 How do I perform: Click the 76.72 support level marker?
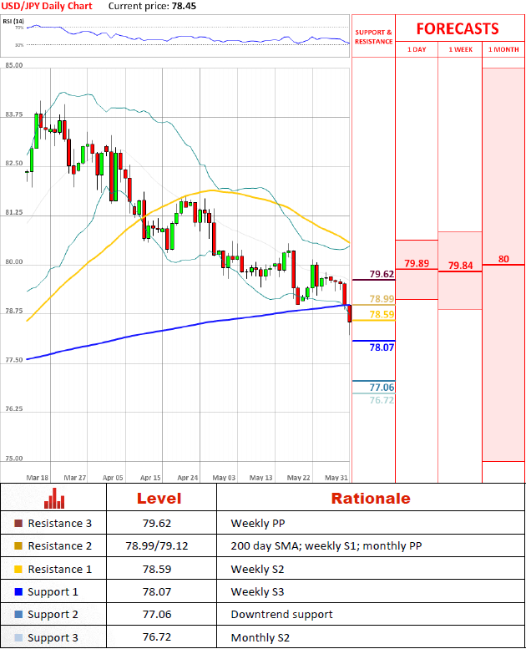[382, 400]
